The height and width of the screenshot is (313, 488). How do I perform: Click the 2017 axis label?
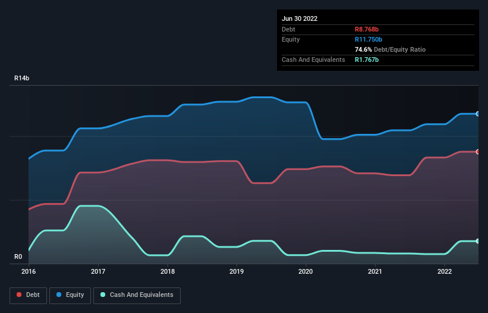[98, 271]
